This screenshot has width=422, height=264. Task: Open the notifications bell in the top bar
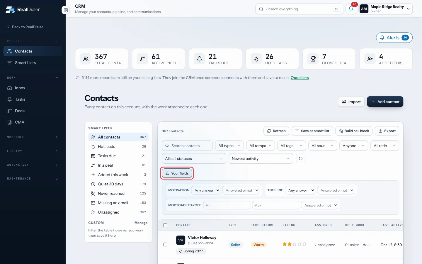[x=351, y=9]
